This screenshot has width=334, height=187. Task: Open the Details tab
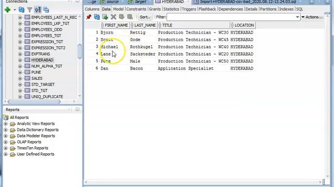(x=252, y=9)
